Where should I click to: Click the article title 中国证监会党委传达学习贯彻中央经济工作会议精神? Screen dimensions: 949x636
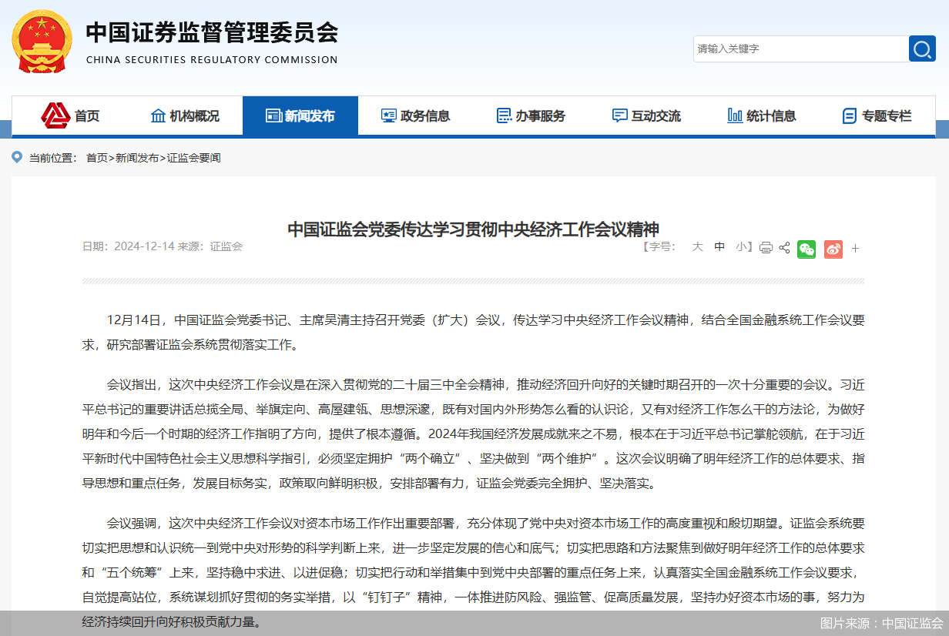click(474, 229)
